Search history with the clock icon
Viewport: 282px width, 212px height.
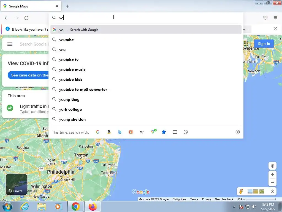[186, 132]
